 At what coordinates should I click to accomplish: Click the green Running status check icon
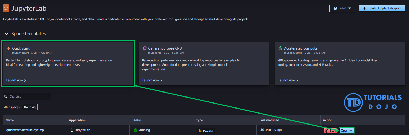[135, 130]
